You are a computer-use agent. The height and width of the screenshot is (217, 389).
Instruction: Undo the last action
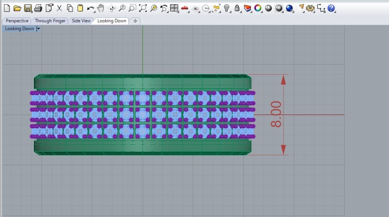[91, 9]
